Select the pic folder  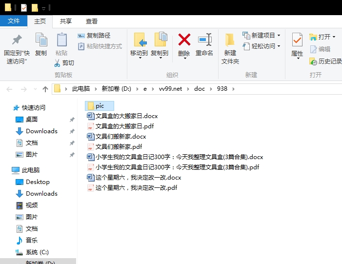point(100,106)
